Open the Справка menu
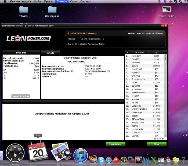The width and height of the screenshot is (188, 166). tap(86, 2)
